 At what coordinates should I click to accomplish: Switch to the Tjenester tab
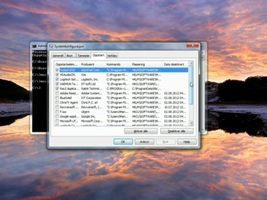pos(83,56)
